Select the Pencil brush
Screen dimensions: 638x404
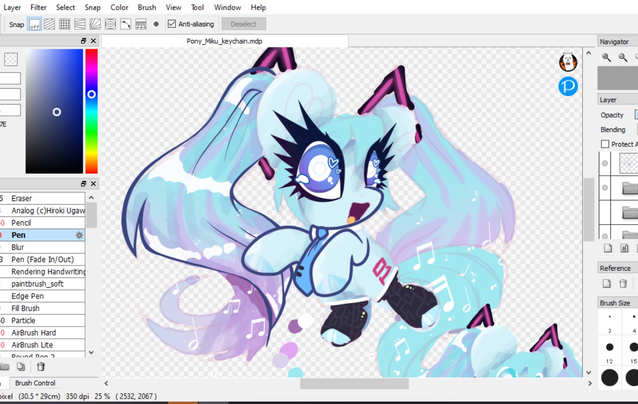pos(42,223)
